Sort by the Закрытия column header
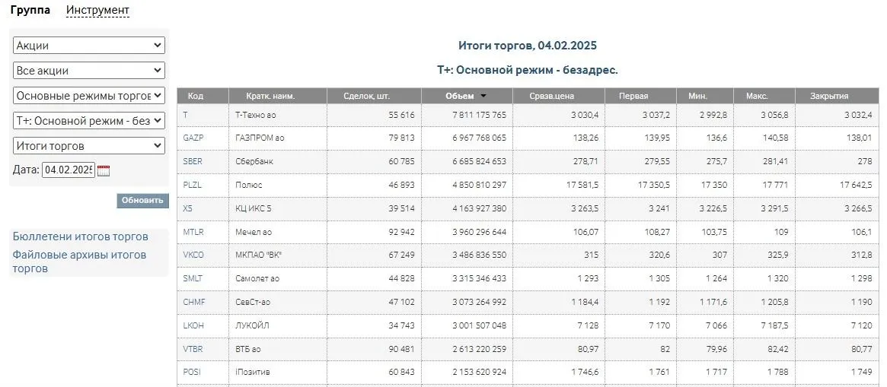This screenshot has height=387, width=887. [829, 97]
